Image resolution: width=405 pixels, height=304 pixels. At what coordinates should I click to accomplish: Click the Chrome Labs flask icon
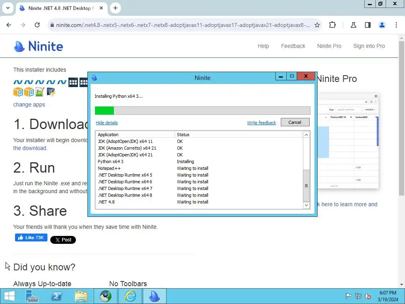click(x=353, y=25)
